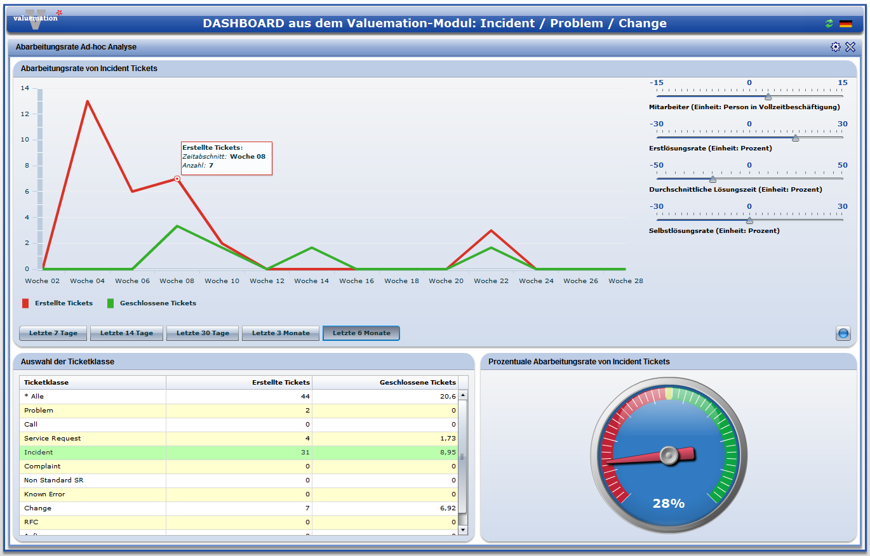This screenshot has height=556, width=870.
Task: Switch to the Letzte 7 Tage view
Action: click(x=53, y=333)
